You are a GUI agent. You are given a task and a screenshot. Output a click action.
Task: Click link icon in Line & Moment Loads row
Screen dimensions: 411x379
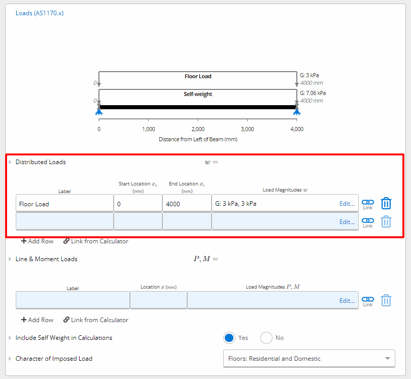(x=368, y=301)
